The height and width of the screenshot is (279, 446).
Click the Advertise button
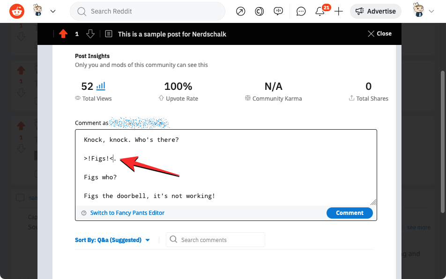[x=375, y=11]
